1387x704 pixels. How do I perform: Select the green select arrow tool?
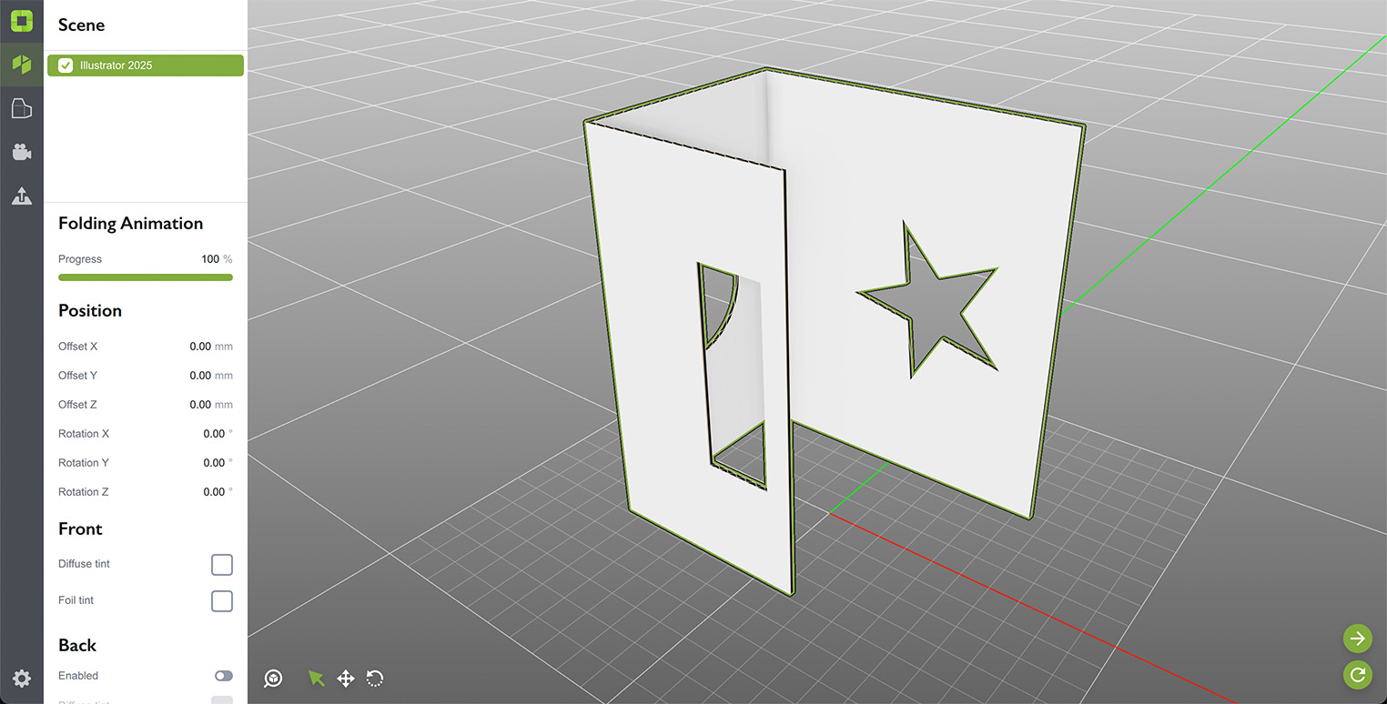[x=315, y=678]
